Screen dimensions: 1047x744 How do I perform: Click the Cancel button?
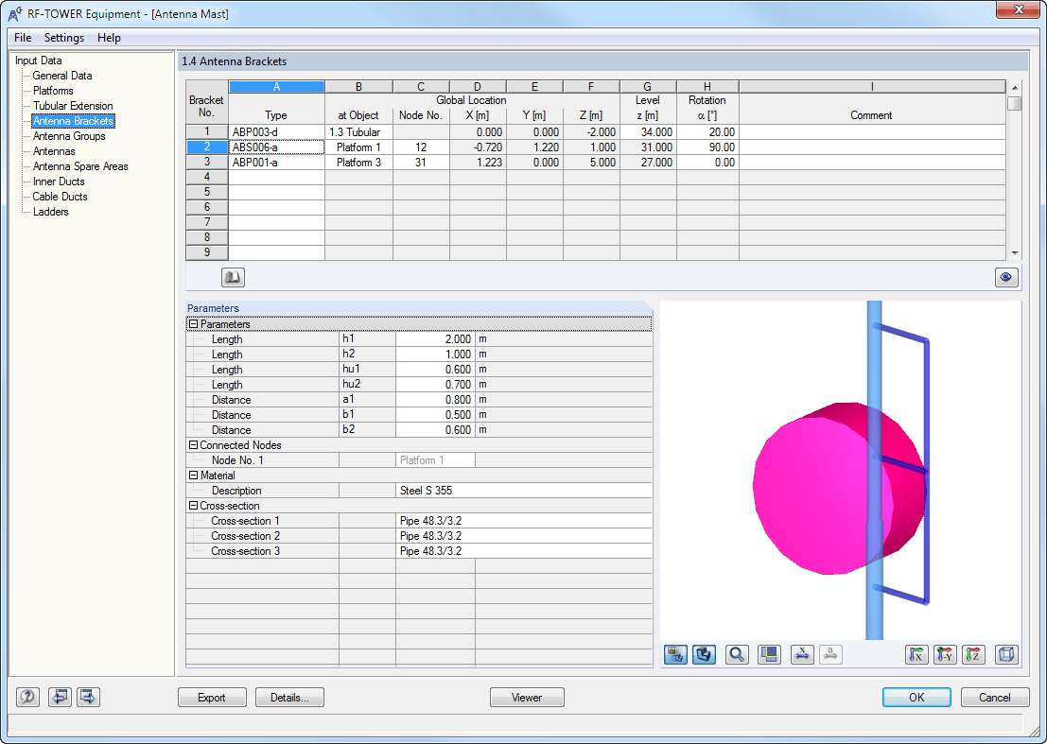[994, 698]
